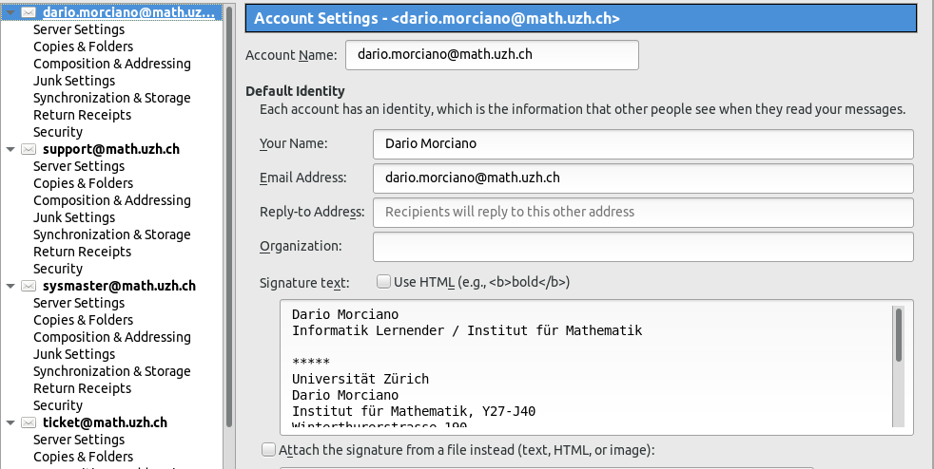Open Junk Settings under support@math.uzh.ch
The image size is (934, 469).
(74, 217)
